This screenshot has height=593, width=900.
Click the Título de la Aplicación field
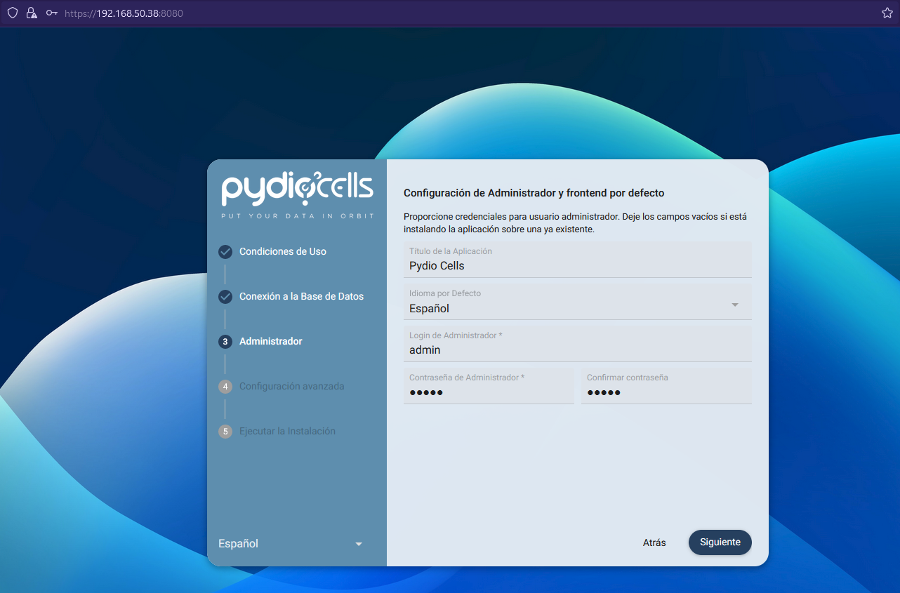point(578,260)
